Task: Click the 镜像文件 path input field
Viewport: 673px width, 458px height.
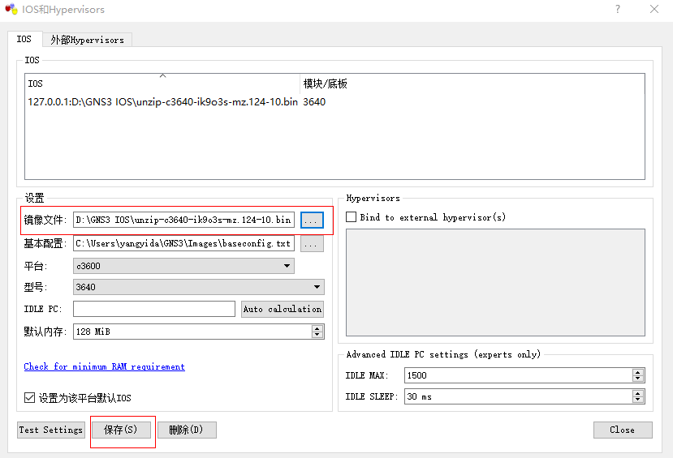Action: pos(183,220)
